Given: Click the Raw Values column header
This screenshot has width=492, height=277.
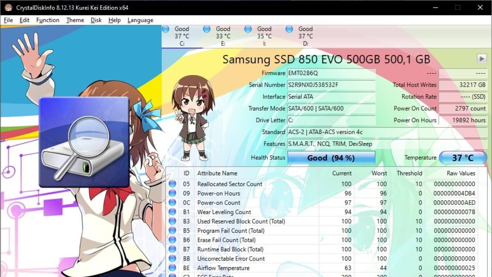Looking at the screenshot, I should pos(461,173).
